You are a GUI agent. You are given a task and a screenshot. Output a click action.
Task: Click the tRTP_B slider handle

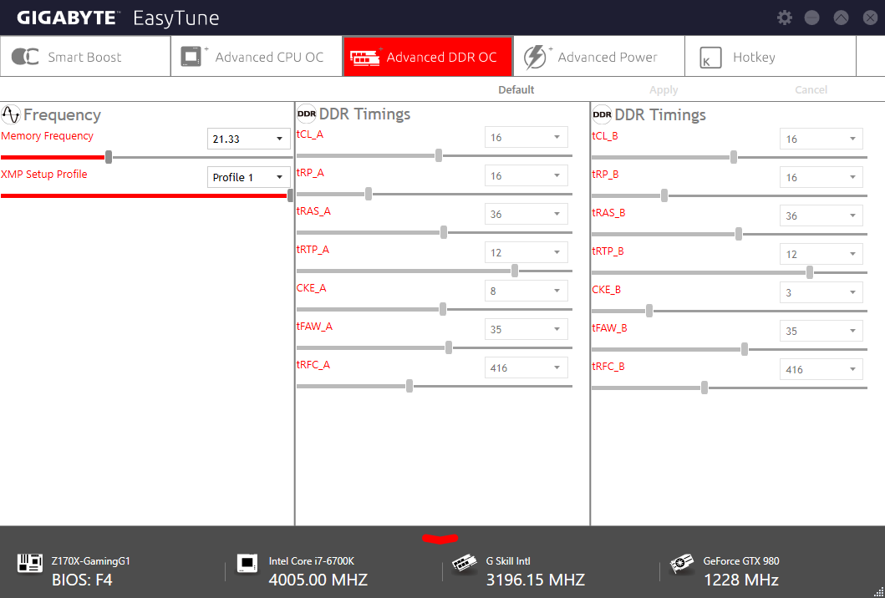point(810,272)
